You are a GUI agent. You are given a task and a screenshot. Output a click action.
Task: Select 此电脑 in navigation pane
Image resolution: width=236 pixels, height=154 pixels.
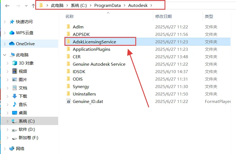pos(22,55)
